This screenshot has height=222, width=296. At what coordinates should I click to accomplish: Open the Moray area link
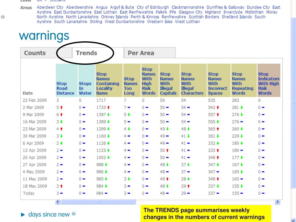pyautogui.click(x=272, y=12)
